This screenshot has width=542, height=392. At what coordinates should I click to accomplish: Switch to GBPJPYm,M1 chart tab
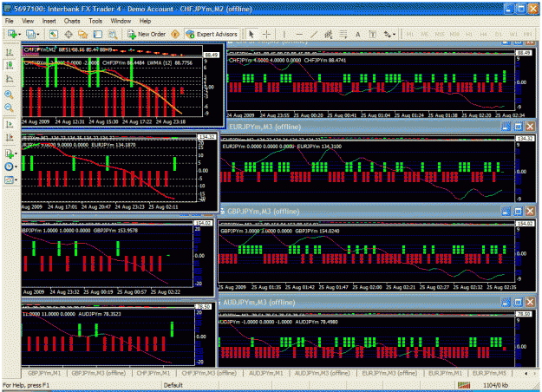44,373
